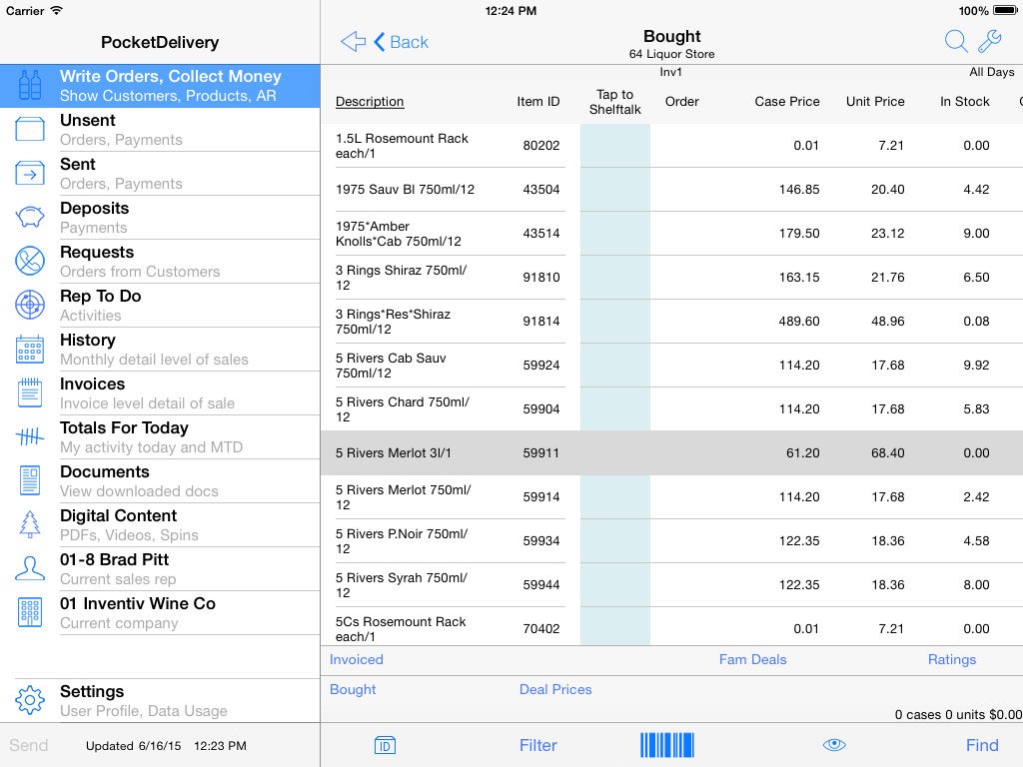
Task: Switch to the Ratings tab
Action: (952, 659)
